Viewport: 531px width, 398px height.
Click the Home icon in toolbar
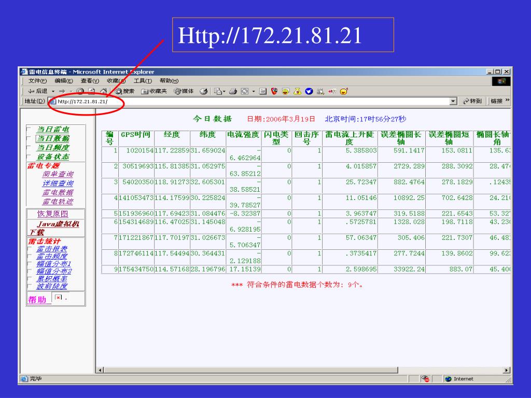(x=104, y=91)
